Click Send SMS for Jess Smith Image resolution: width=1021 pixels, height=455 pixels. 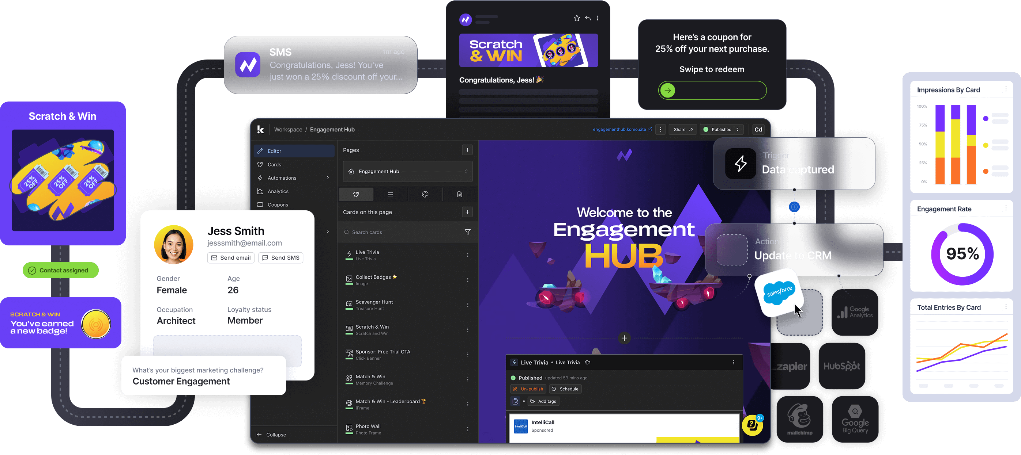(x=280, y=257)
